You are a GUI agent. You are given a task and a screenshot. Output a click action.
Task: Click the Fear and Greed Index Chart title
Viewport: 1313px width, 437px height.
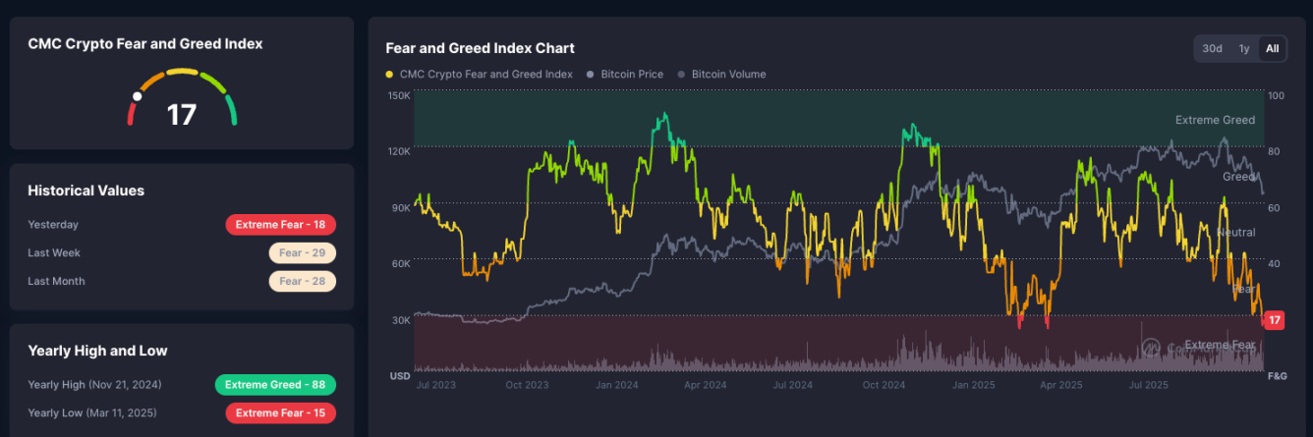[480, 48]
